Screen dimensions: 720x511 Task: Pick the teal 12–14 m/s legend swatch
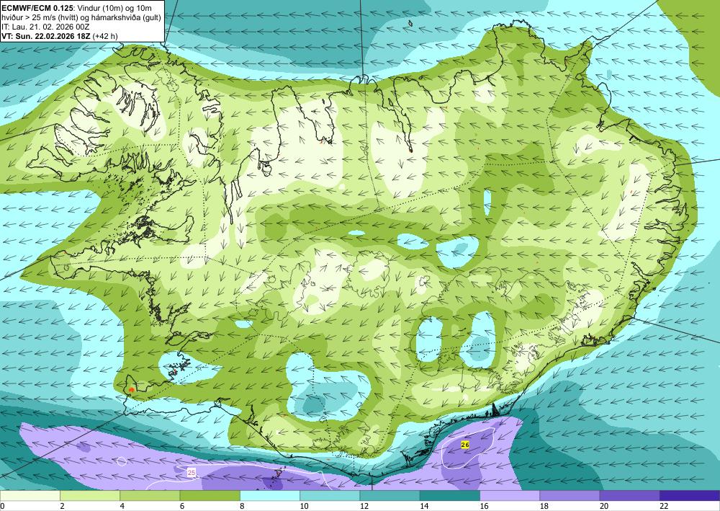[x=390, y=495]
